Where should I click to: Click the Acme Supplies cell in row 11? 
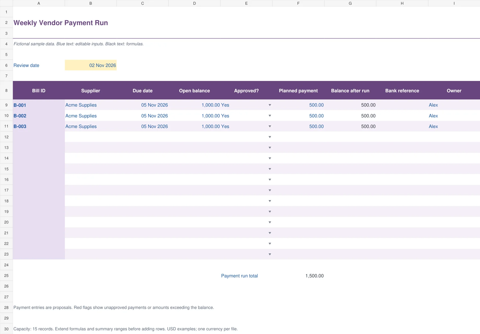pos(91,126)
